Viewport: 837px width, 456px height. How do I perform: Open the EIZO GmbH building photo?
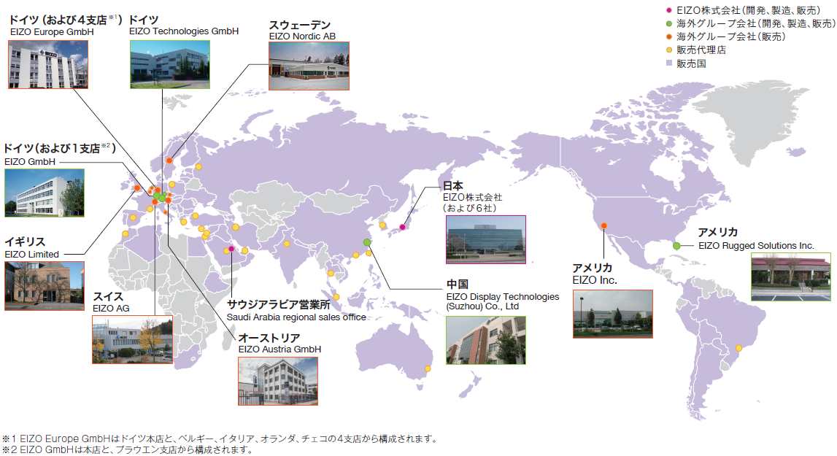click(45, 193)
